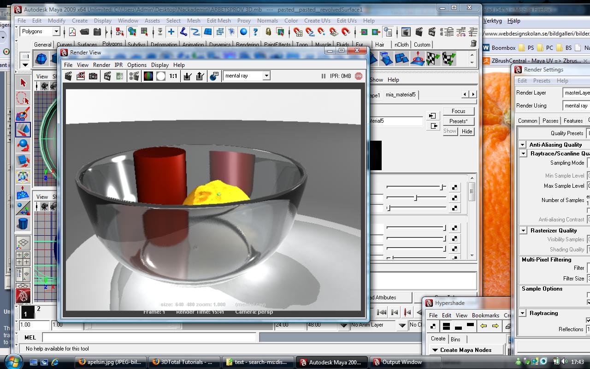Click render diagnostics info icon
The width and height of the screenshot is (590, 369).
click(214, 76)
